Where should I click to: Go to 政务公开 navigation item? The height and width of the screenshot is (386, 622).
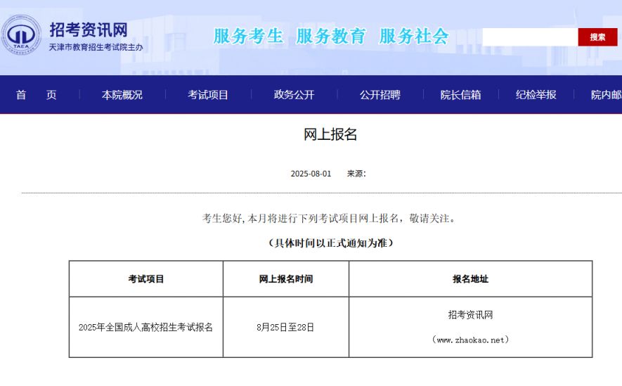tap(294, 95)
